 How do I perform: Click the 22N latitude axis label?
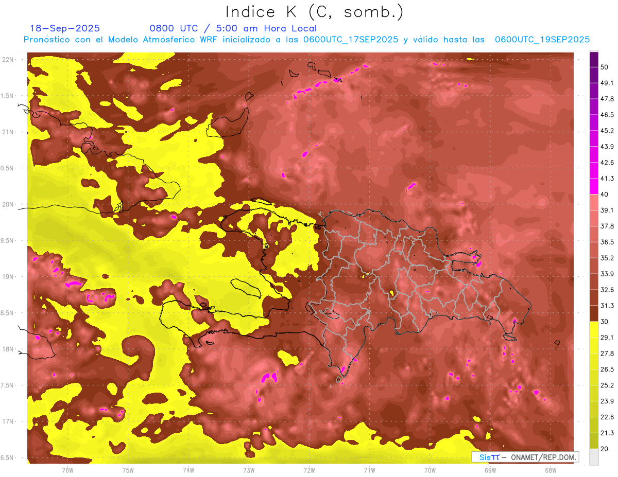point(9,60)
